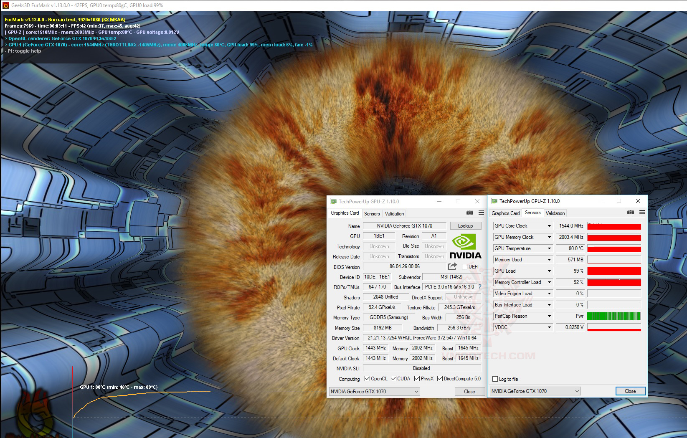This screenshot has width=687, height=438.
Task: Open the GPU selector combo in left GPU-Z window
Action: click(x=374, y=392)
